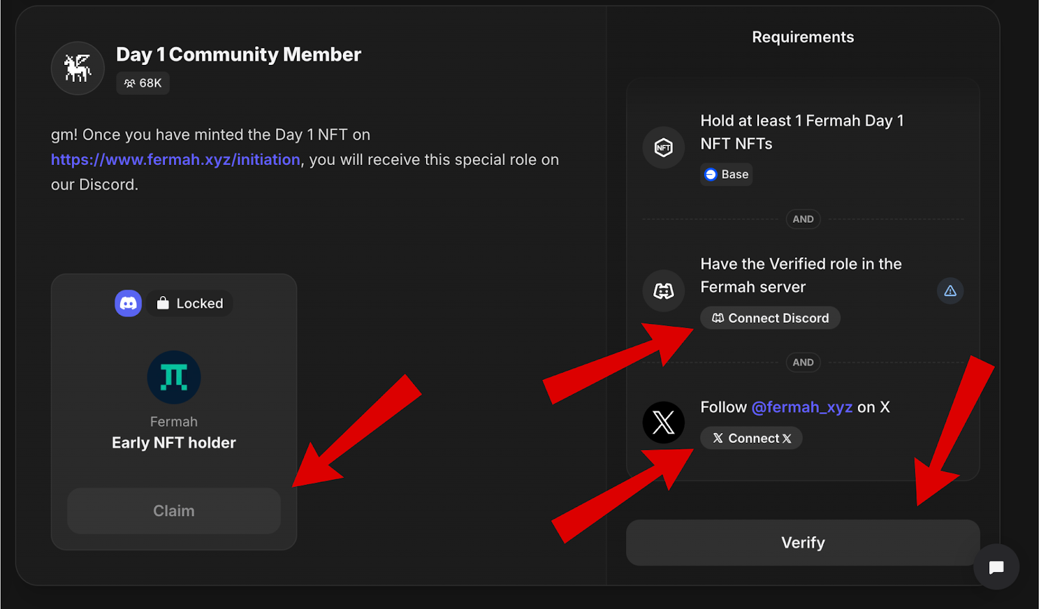Click the Discord requirement icon

(664, 291)
